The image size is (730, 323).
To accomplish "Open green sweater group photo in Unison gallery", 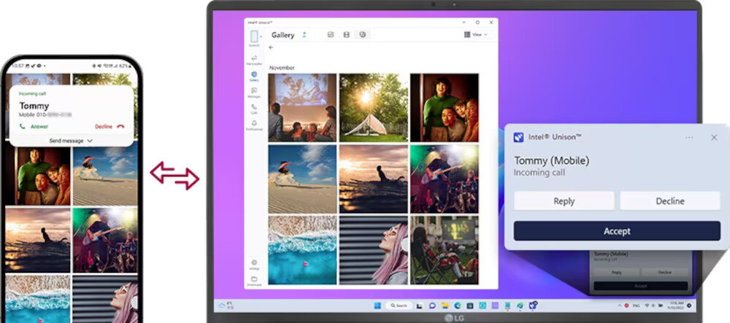I will coord(444,107).
